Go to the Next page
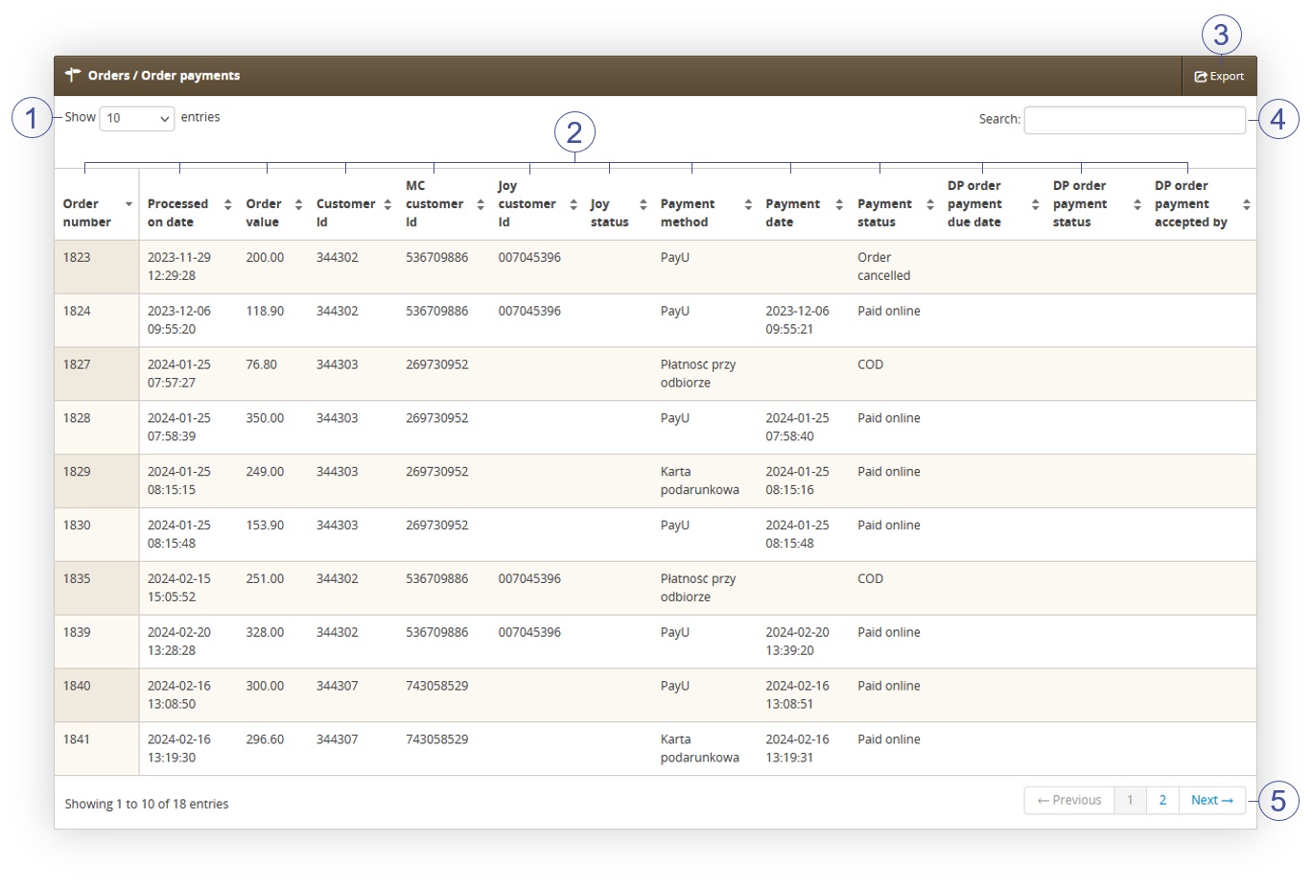 click(1212, 800)
